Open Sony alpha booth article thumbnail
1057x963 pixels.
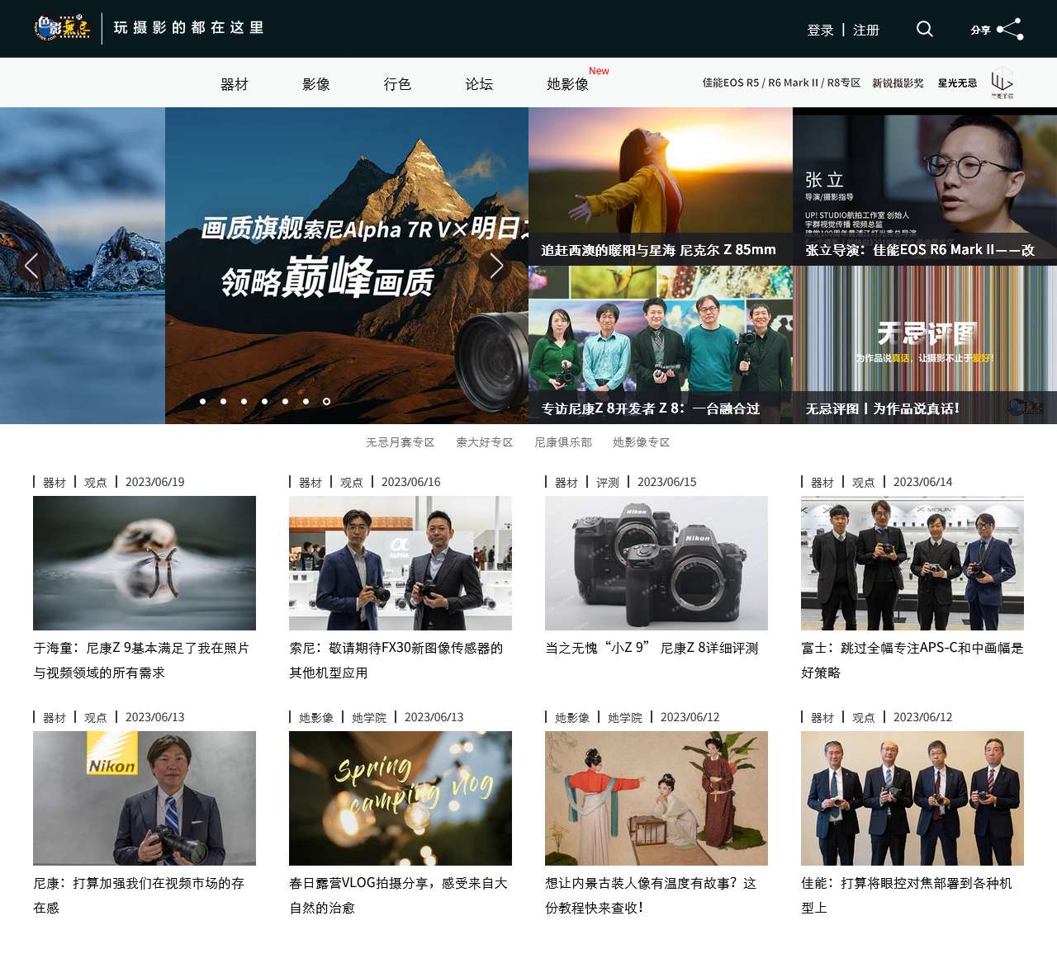tap(401, 563)
